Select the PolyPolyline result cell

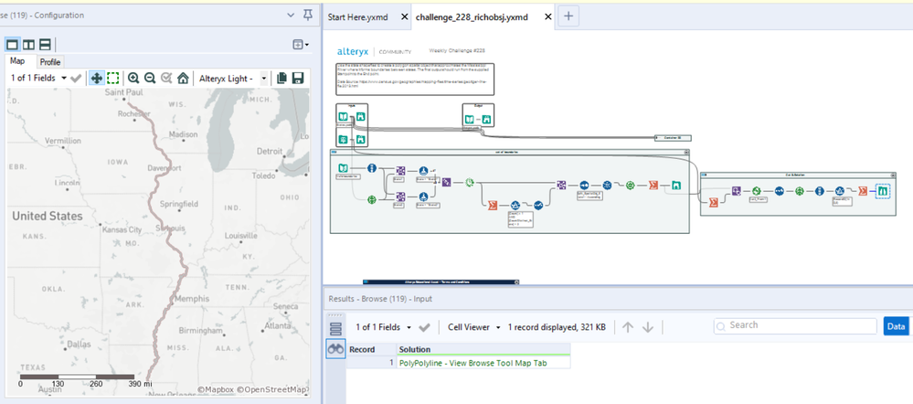point(483,363)
